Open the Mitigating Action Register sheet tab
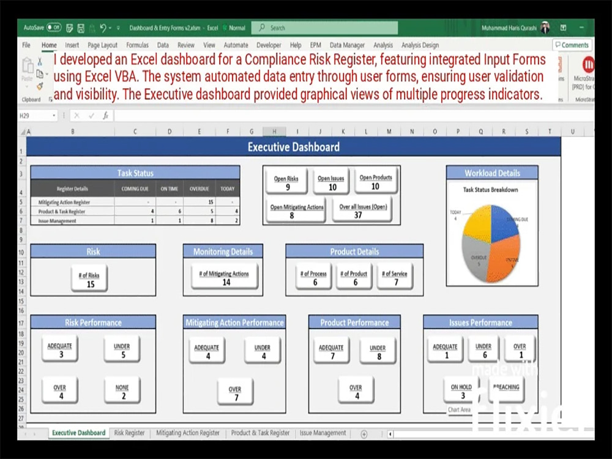The width and height of the screenshot is (612, 459). [x=188, y=433]
